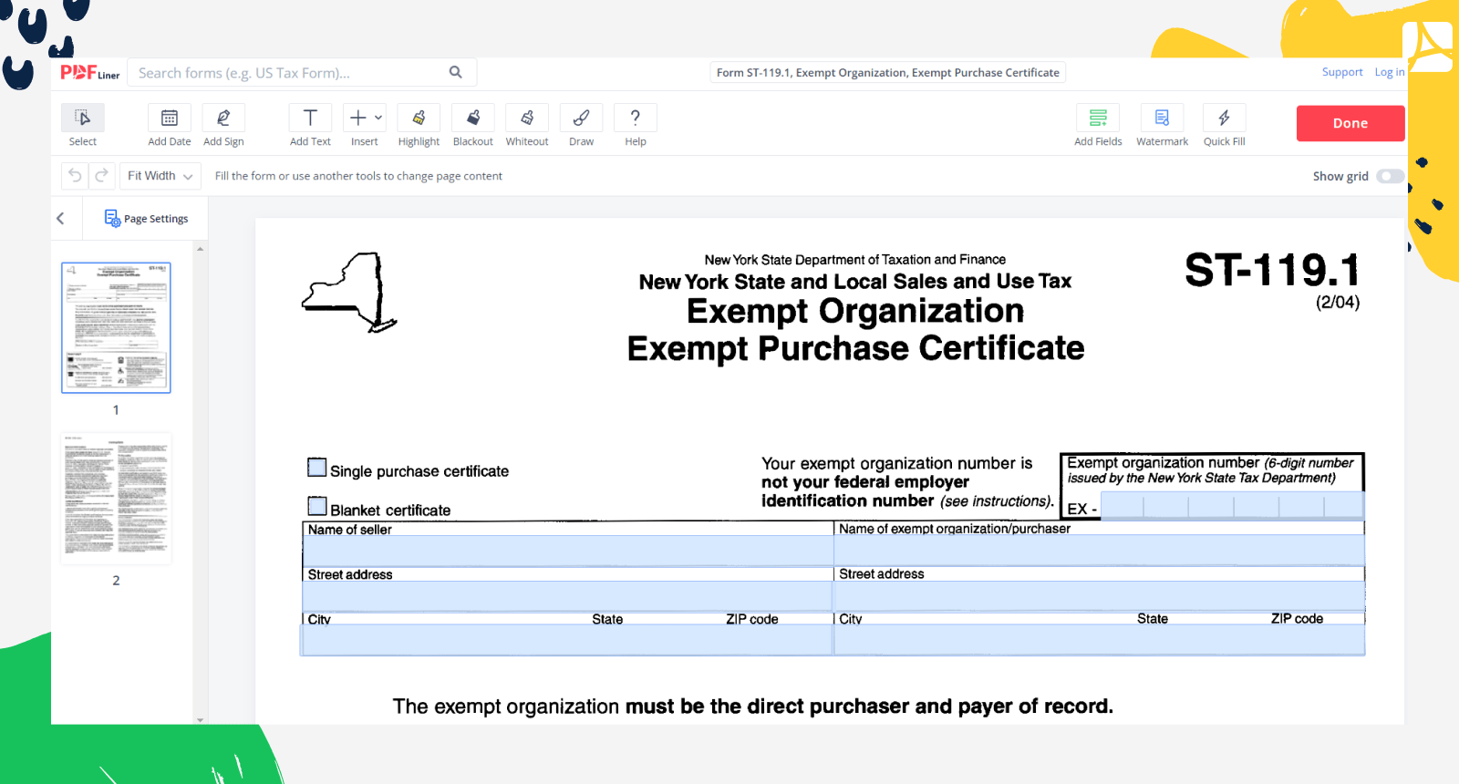The height and width of the screenshot is (784, 1459).
Task: Open Page Settings
Action: [146, 219]
